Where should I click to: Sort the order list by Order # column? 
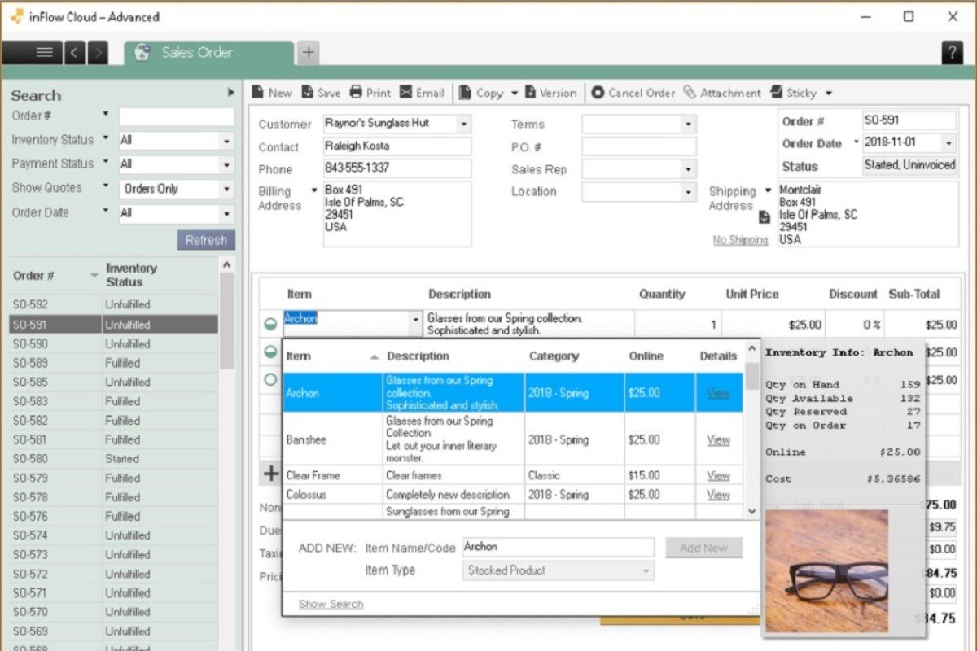55,275
